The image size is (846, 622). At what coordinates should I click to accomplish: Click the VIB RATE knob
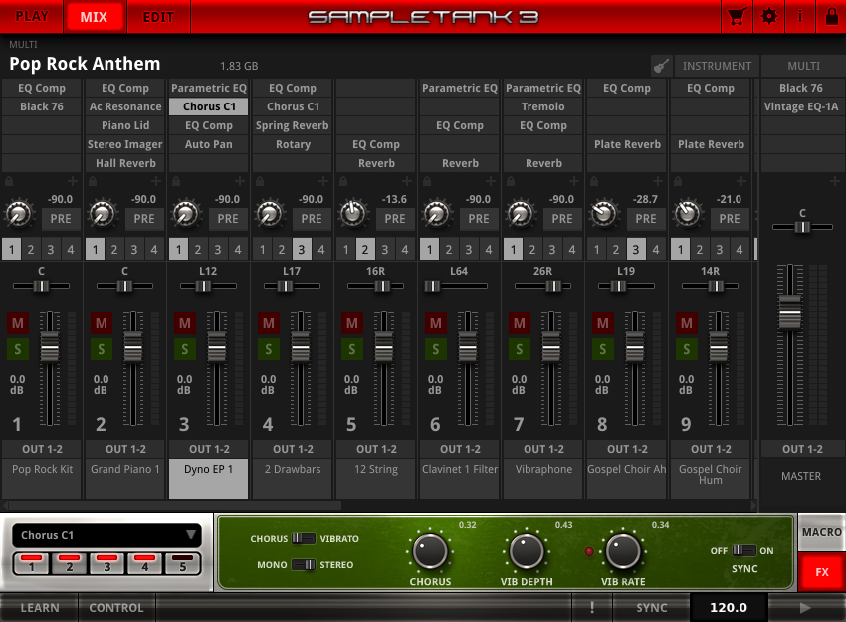click(x=623, y=552)
